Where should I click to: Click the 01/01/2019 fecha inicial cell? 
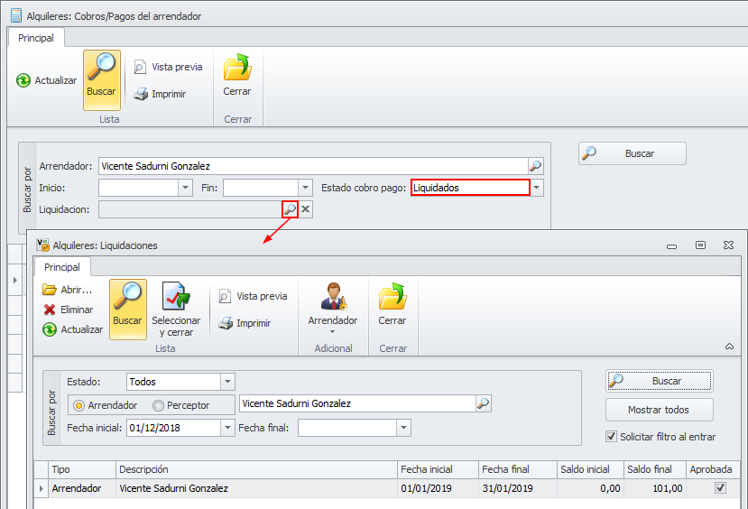[438, 488]
